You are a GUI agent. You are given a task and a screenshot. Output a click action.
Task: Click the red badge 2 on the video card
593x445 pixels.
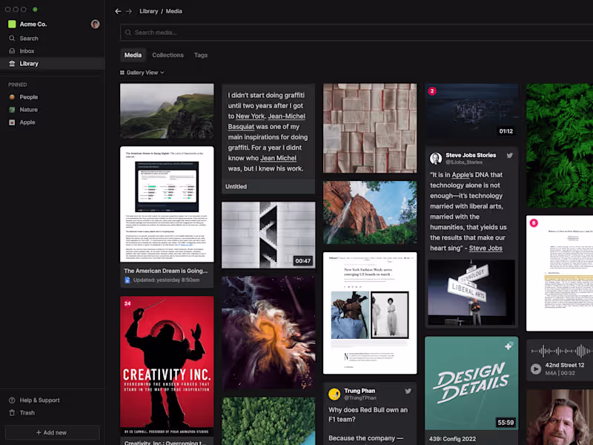432,90
